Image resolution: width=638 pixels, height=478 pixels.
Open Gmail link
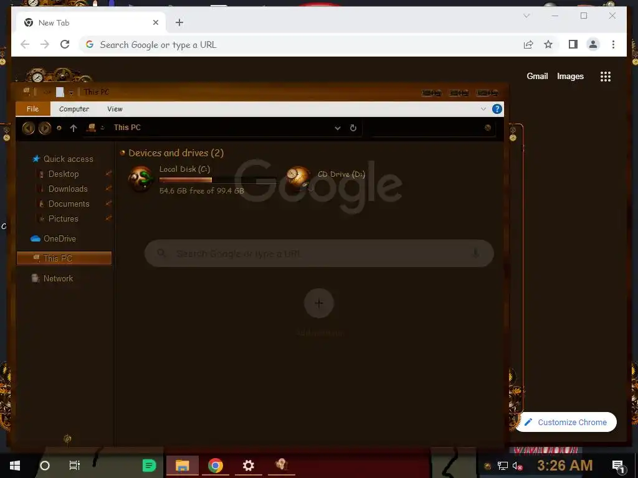pyautogui.click(x=537, y=76)
